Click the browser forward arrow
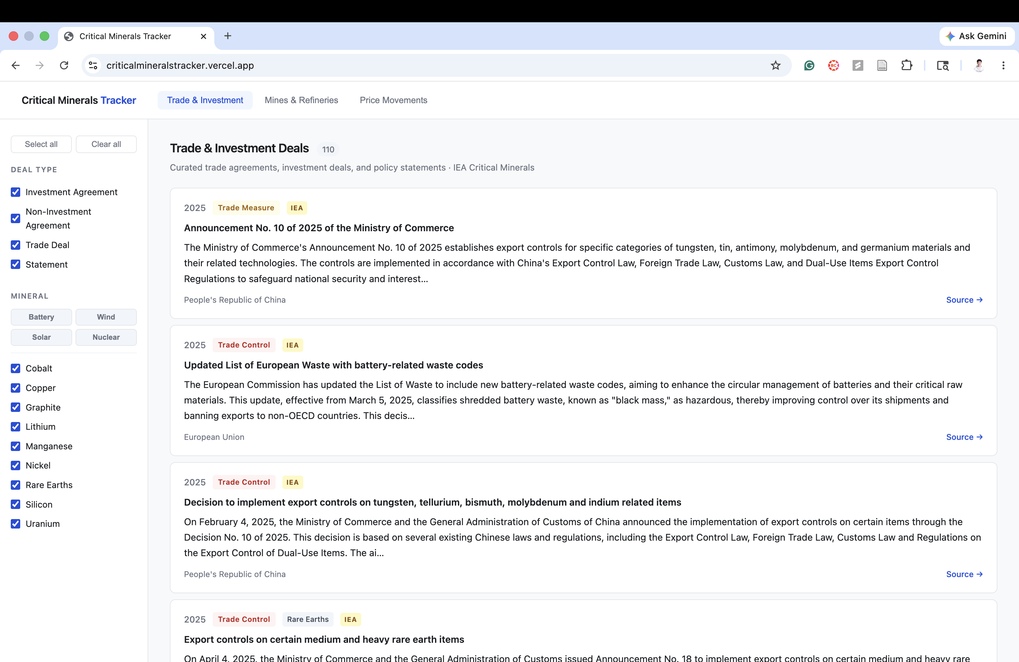The image size is (1019, 662). pos(40,65)
